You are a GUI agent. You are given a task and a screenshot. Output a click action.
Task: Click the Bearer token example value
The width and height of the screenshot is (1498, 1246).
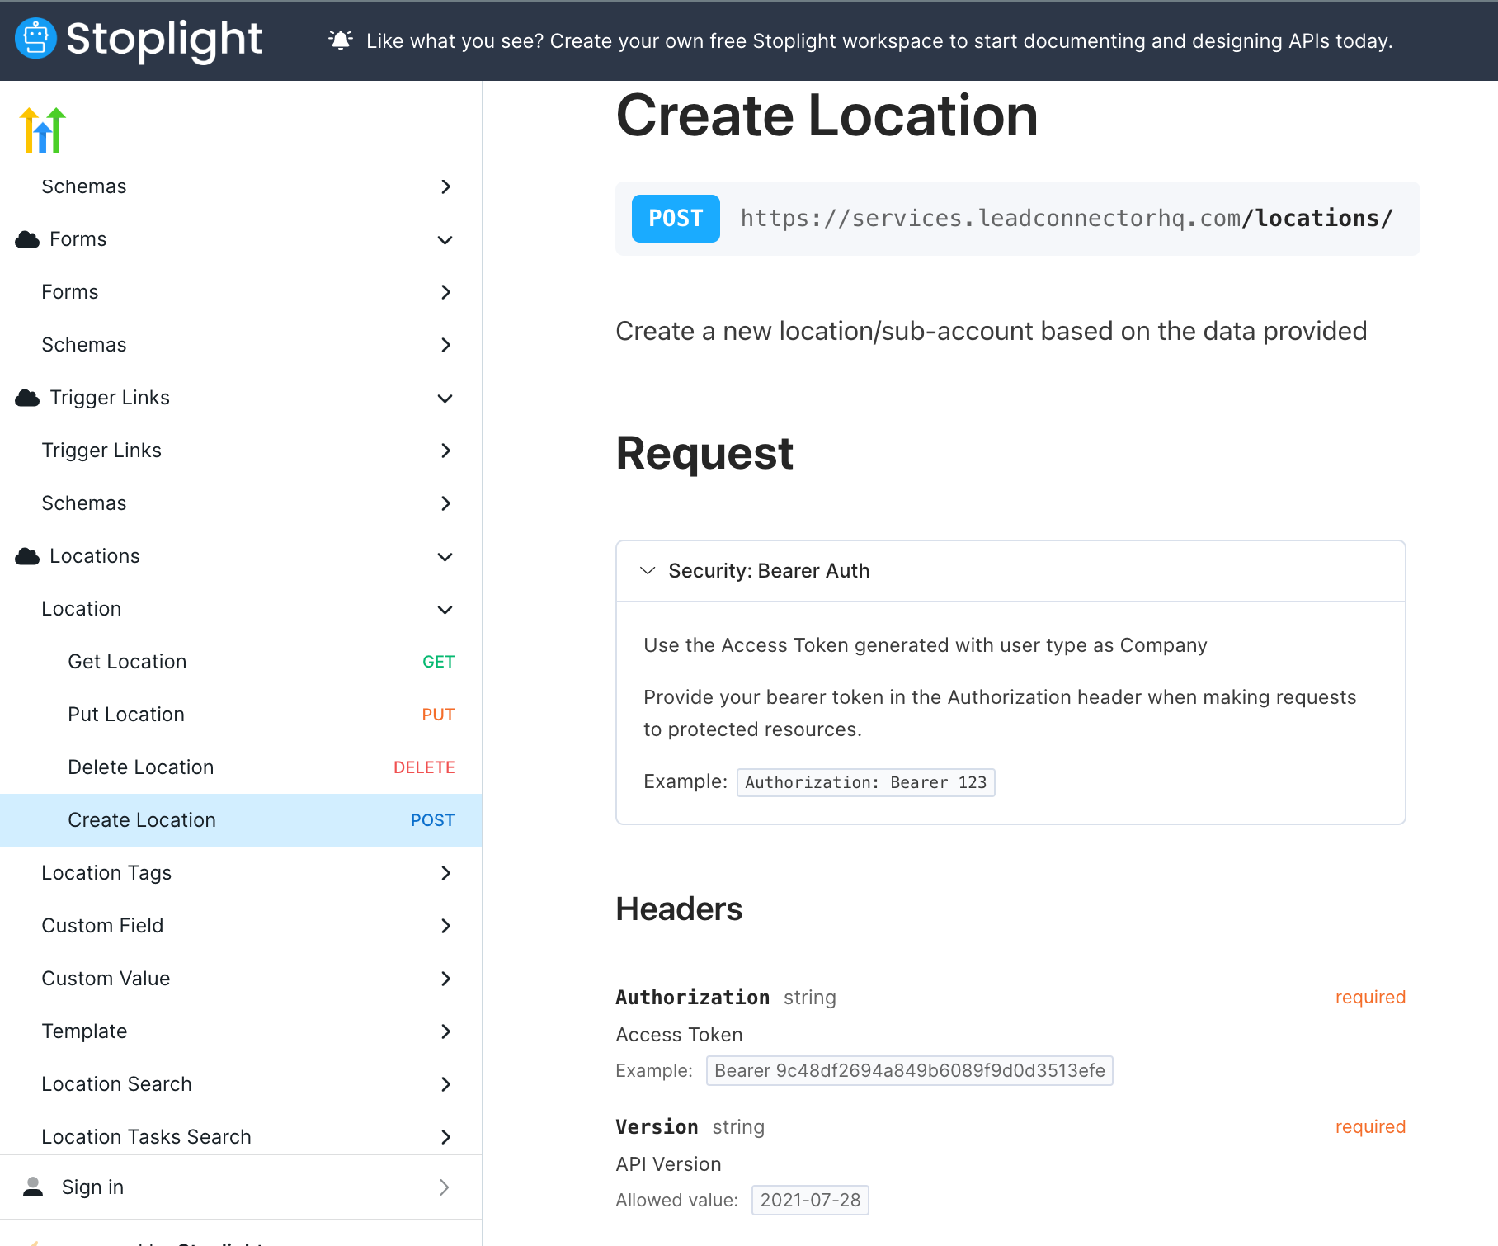coord(909,1070)
